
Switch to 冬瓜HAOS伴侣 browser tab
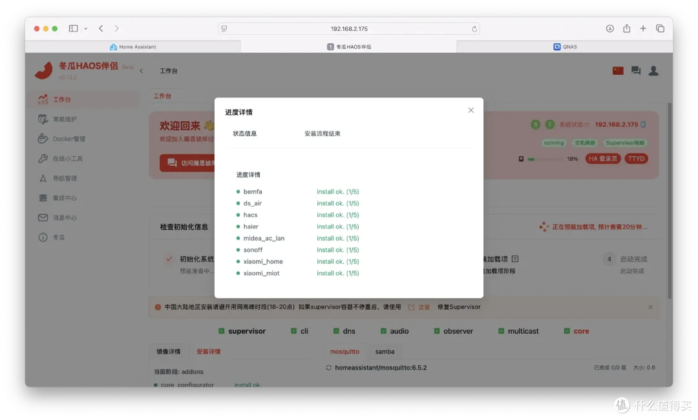coord(349,46)
